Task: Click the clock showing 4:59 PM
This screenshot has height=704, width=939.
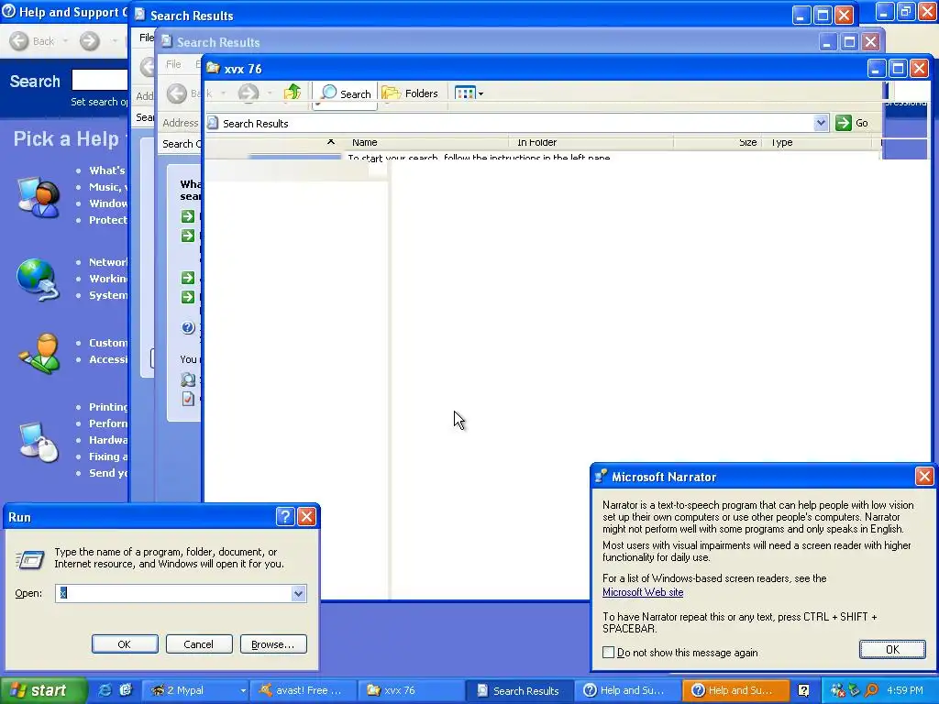Action: coord(905,690)
